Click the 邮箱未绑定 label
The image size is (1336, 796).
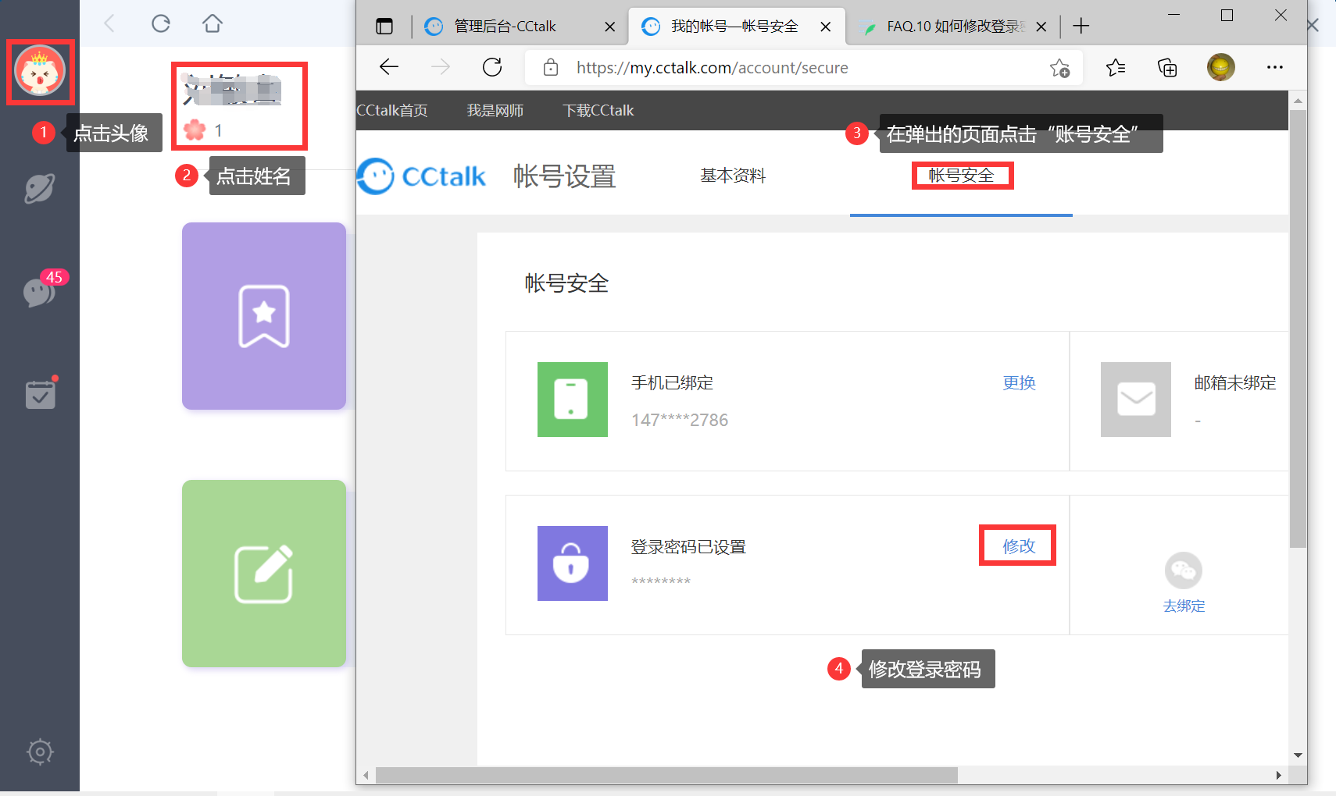(x=1235, y=383)
